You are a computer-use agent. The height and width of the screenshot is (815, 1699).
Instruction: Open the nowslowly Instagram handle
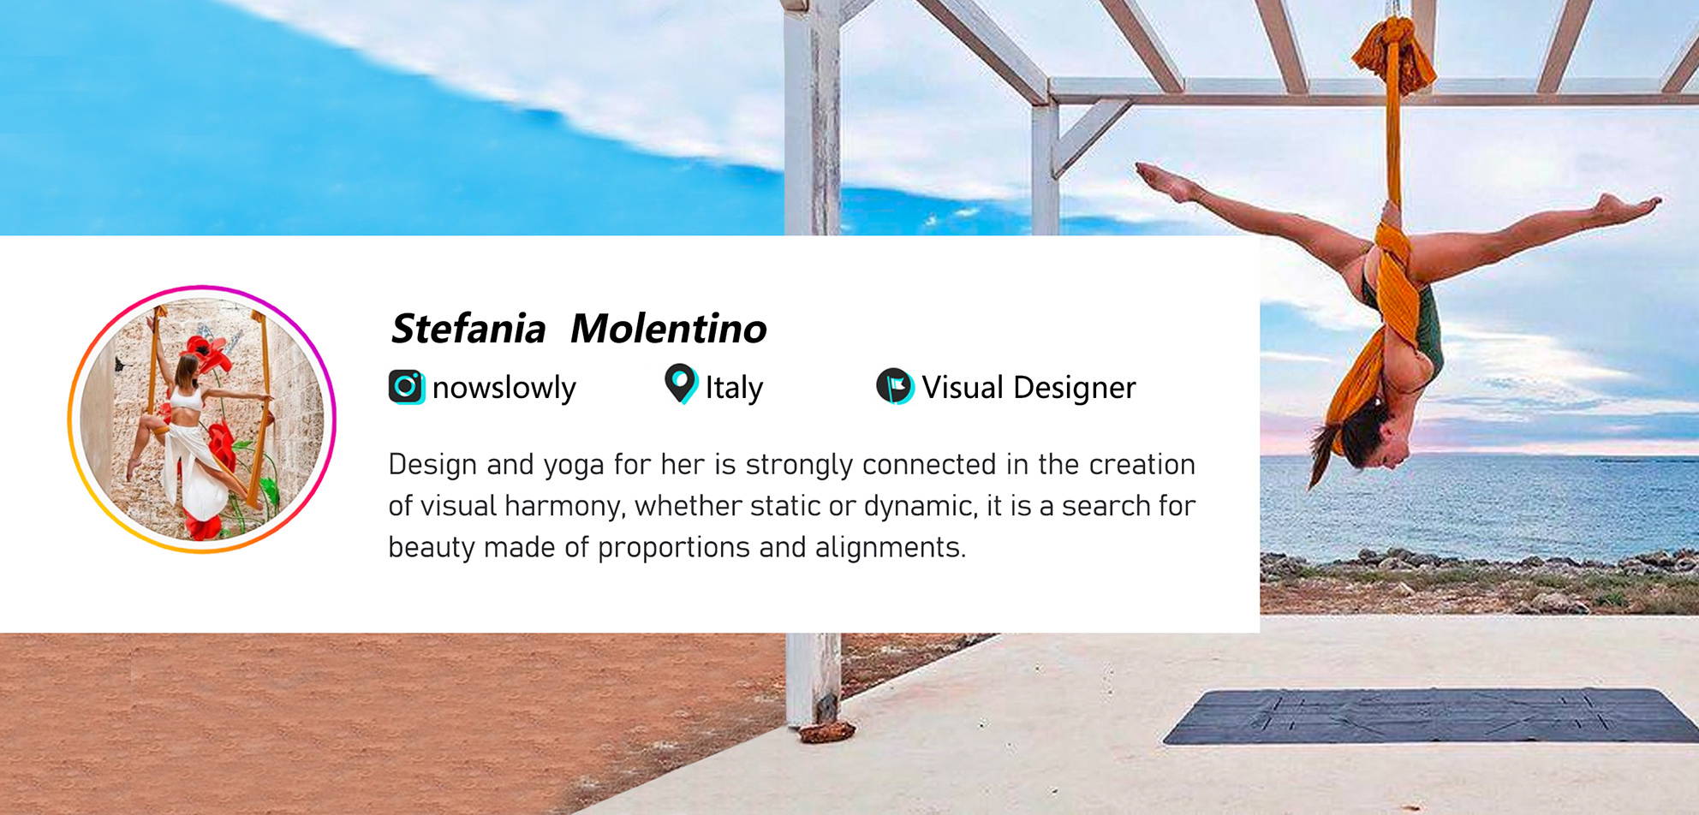click(504, 388)
